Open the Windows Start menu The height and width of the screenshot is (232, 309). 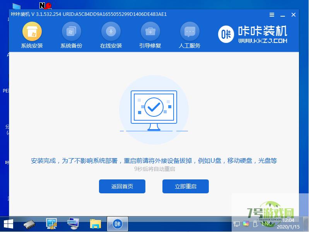coord(9,224)
